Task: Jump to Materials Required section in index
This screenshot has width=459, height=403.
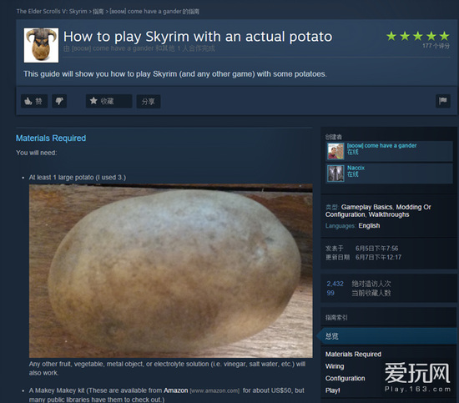Action: (353, 354)
